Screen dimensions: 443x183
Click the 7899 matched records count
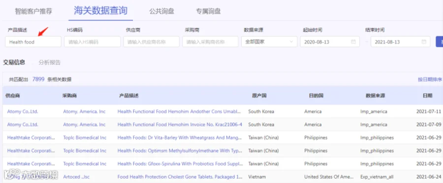pyautogui.click(x=38, y=79)
